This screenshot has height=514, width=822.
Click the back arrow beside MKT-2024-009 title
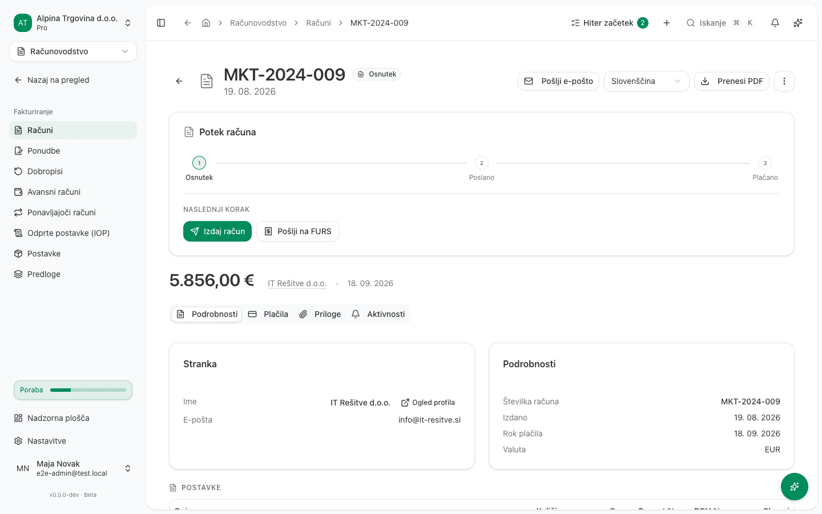[179, 81]
